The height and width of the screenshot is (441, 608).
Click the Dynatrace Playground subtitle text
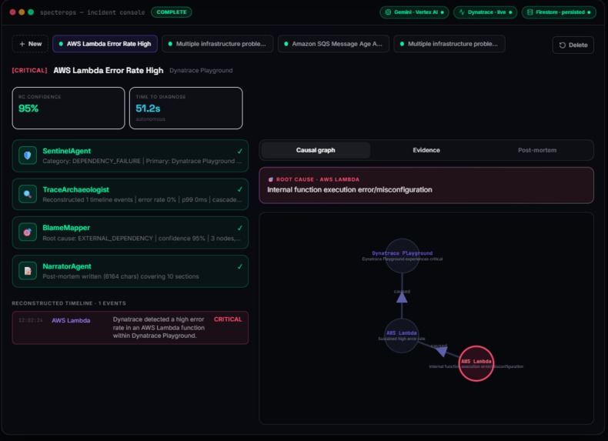201,70
